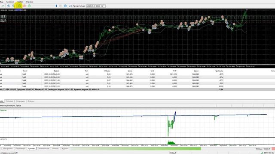Viewport: 275px width, 154px height.
Task: Open the calendar dropdown of date field
Action: 103,6
